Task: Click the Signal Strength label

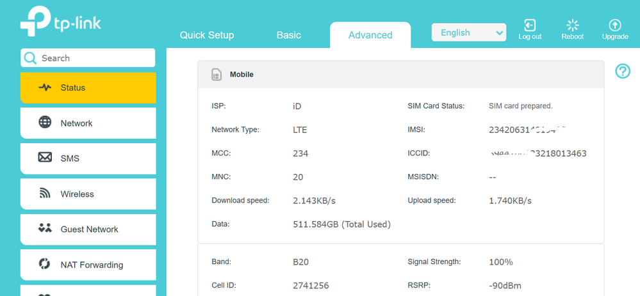Action: (x=434, y=262)
